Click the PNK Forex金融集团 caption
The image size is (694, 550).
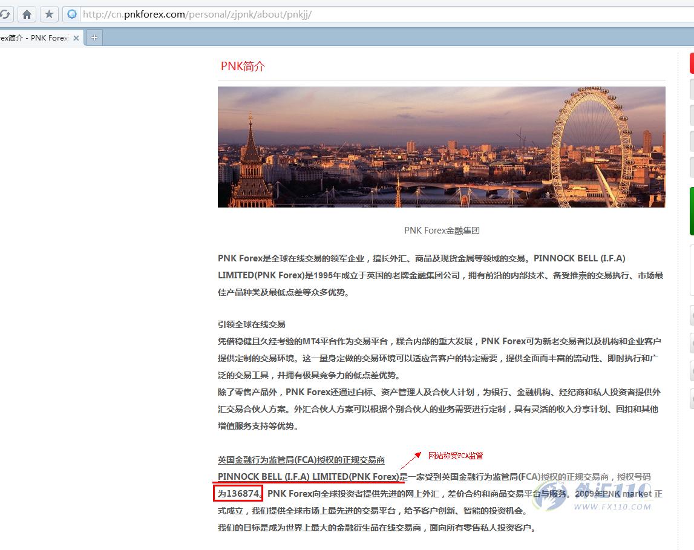click(x=442, y=231)
